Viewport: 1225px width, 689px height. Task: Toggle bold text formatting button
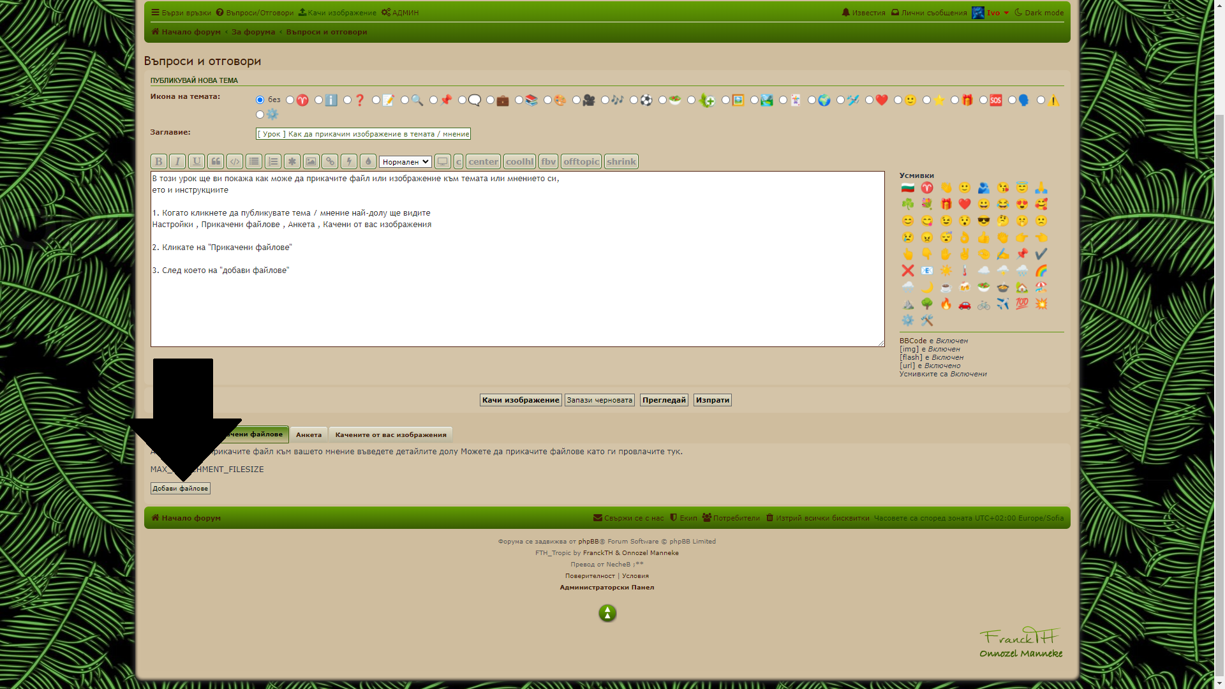(159, 161)
